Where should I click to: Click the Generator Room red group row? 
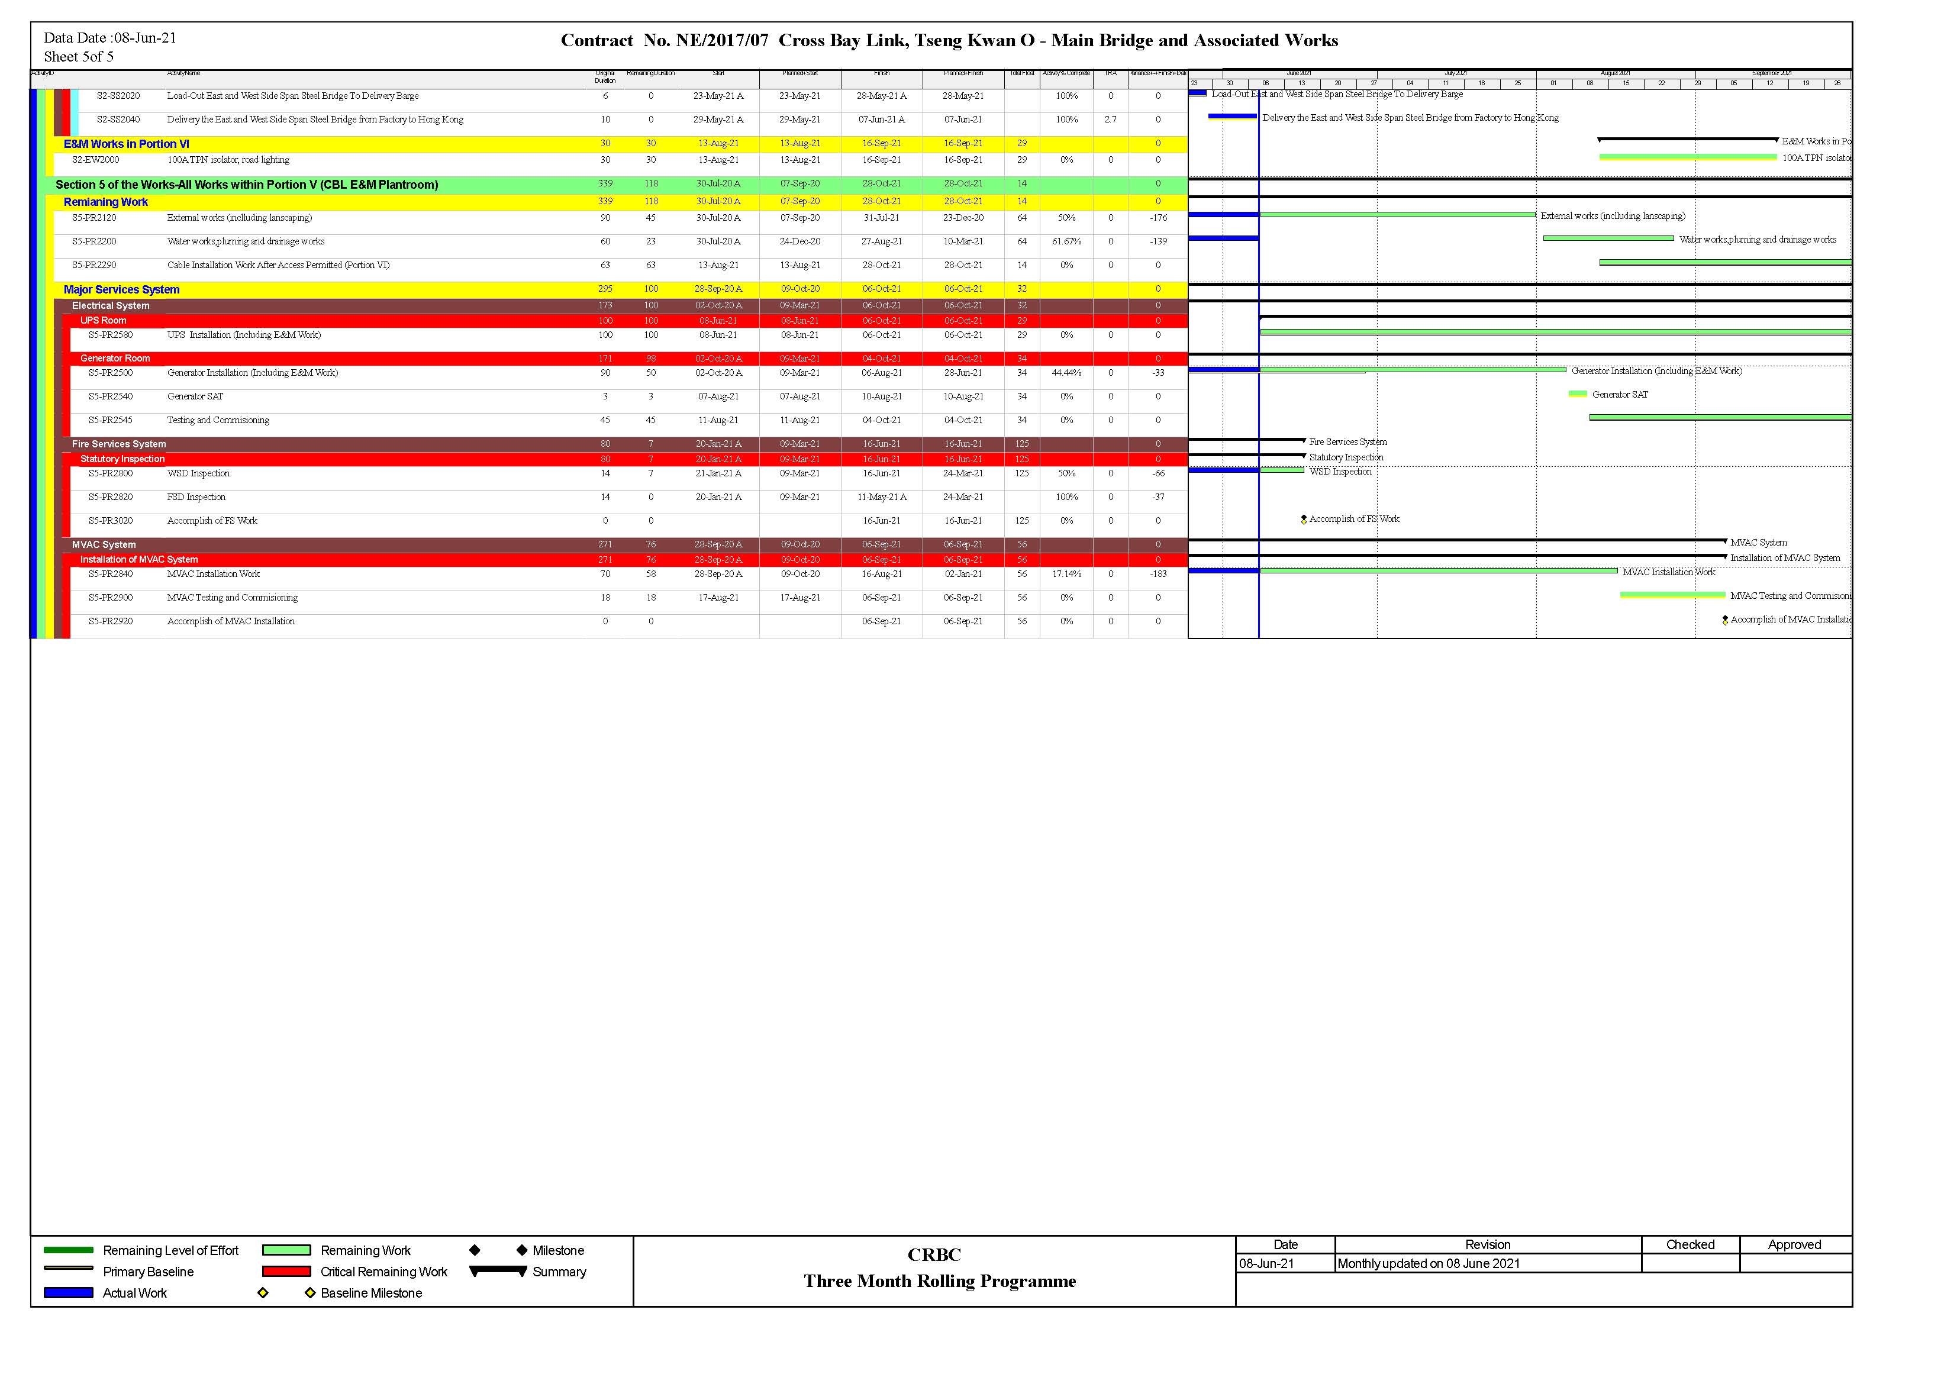pyautogui.click(x=629, y=359)
